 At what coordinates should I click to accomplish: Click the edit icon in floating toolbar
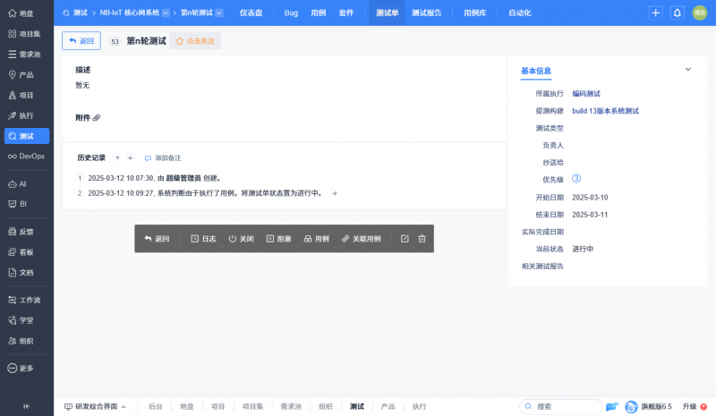coord(405,239)
